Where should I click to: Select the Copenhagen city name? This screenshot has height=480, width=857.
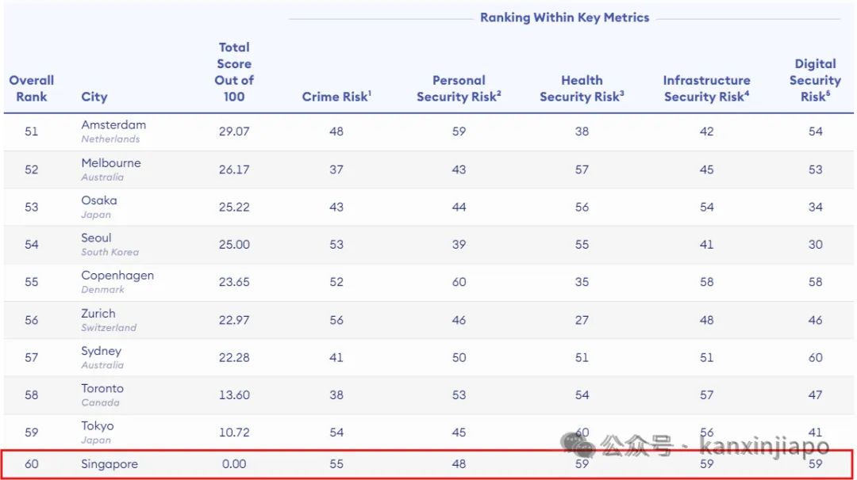coord(117,276)
